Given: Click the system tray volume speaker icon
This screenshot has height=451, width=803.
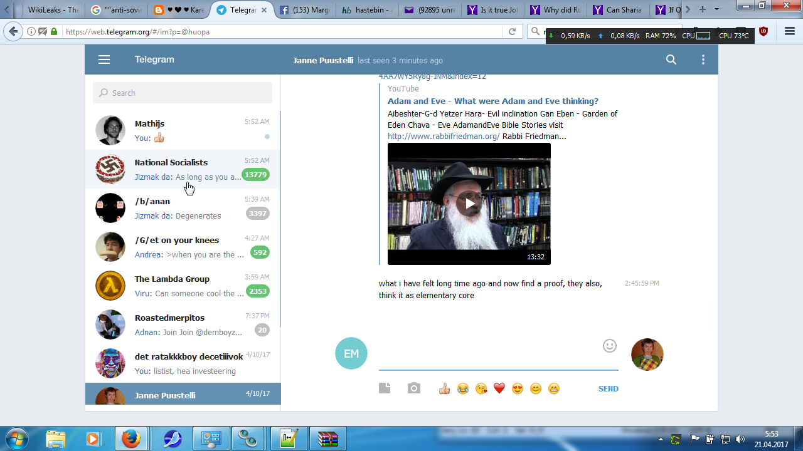Looking at the screenshot, I should pyautogui.click(x=740, y=439).
